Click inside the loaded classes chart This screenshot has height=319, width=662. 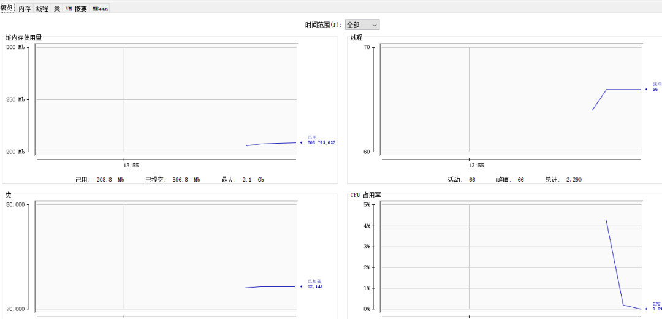click(166, 258)
